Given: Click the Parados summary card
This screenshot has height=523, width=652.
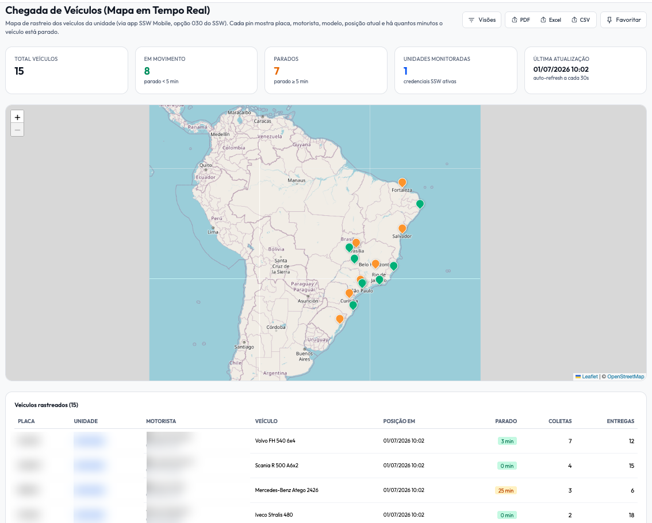Looking at the screenshot, I should coord(326,70).
